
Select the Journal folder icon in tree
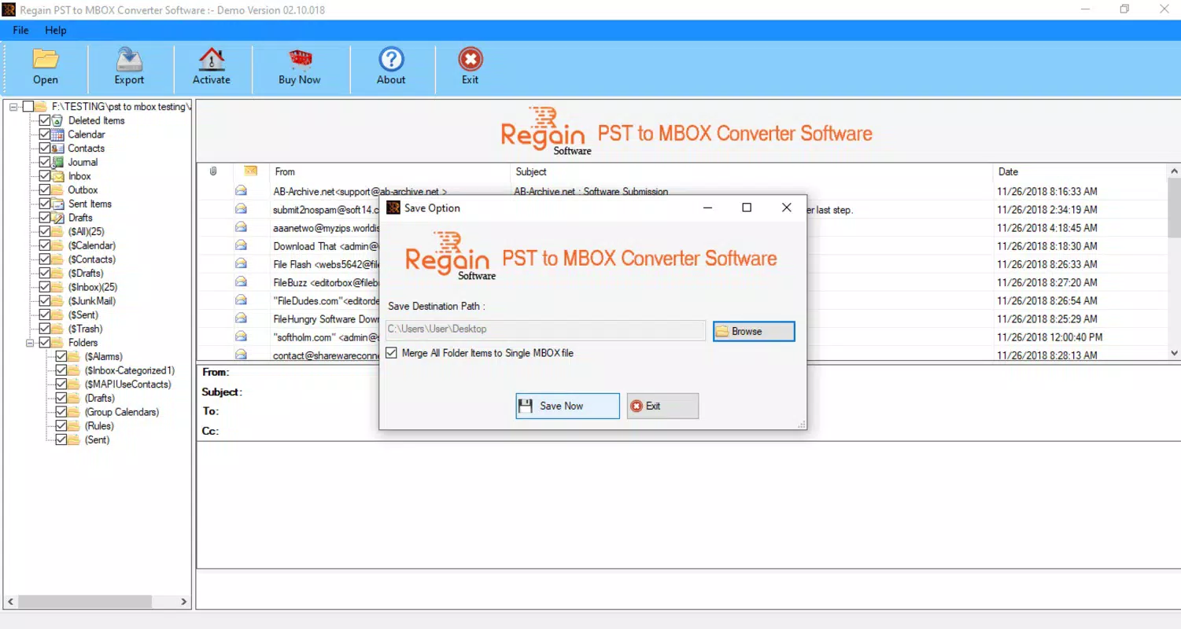pos(57,162)
